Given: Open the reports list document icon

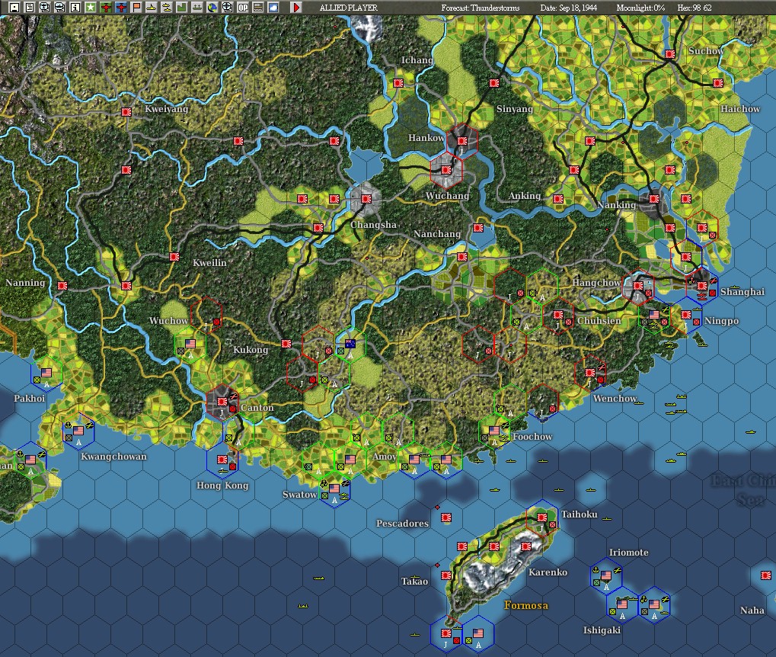Looking at the screenshot, I should pyautogui.click(x=30, y=8).
